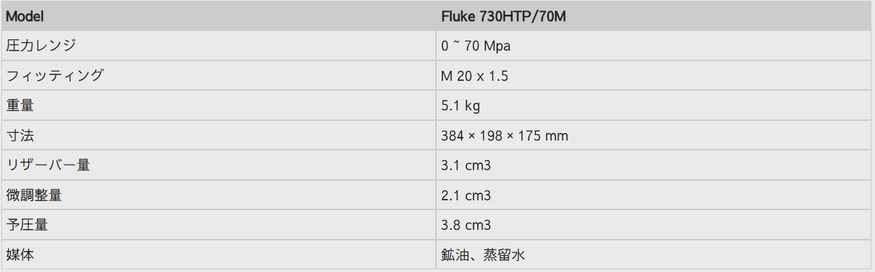Click the 70 in the pressure range

(x=472, y=46)
